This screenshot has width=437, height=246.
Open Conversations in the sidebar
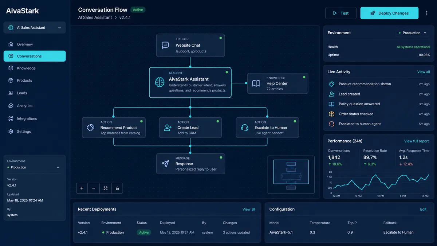pos(35,56)
